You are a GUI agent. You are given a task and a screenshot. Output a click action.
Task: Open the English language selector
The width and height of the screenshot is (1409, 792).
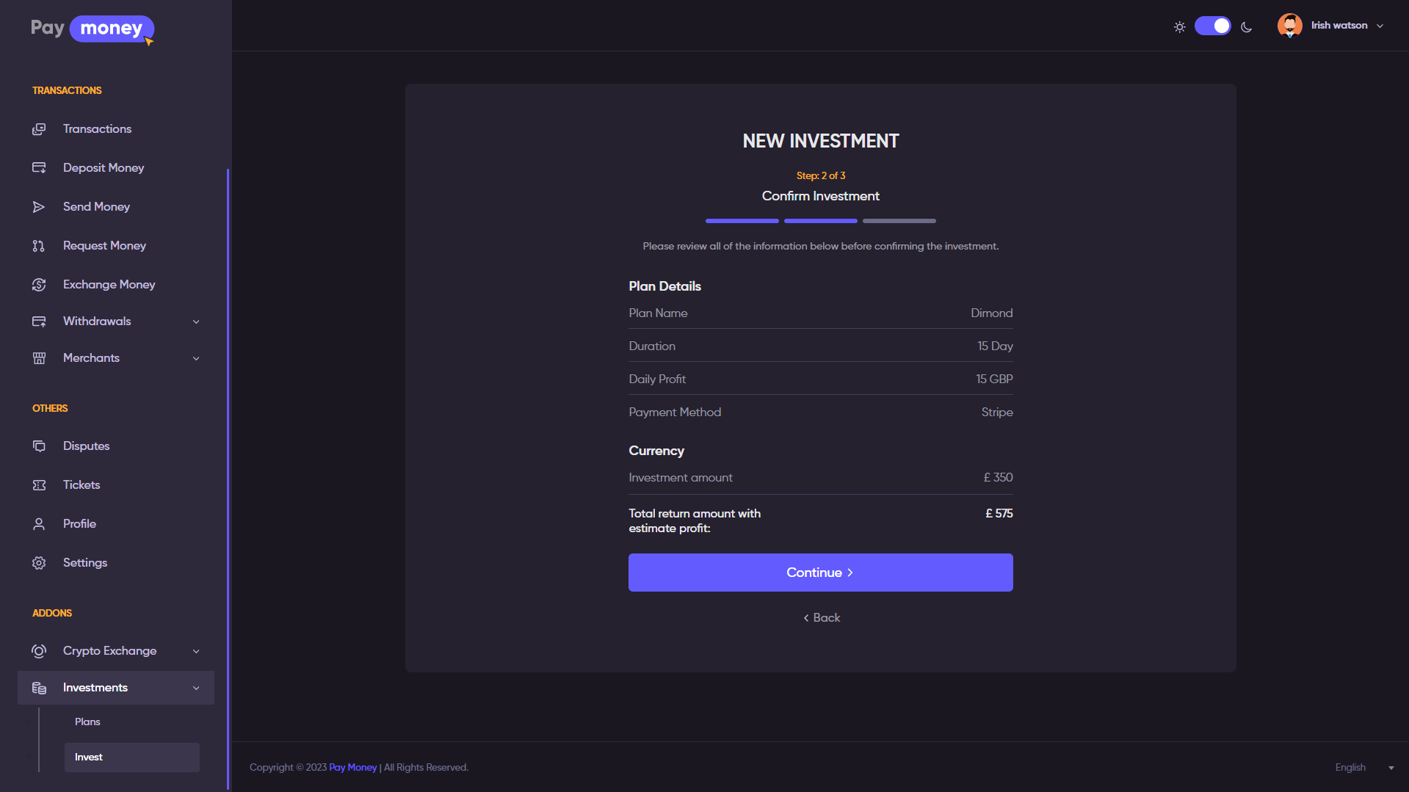click(x=1363, y=767)
